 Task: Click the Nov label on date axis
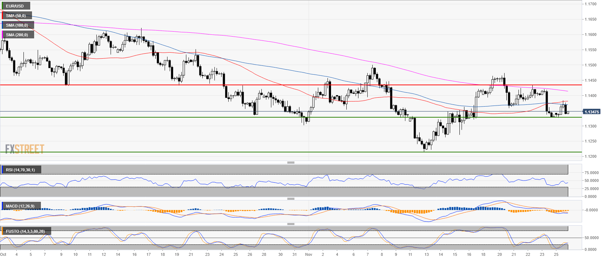[308, 254]
